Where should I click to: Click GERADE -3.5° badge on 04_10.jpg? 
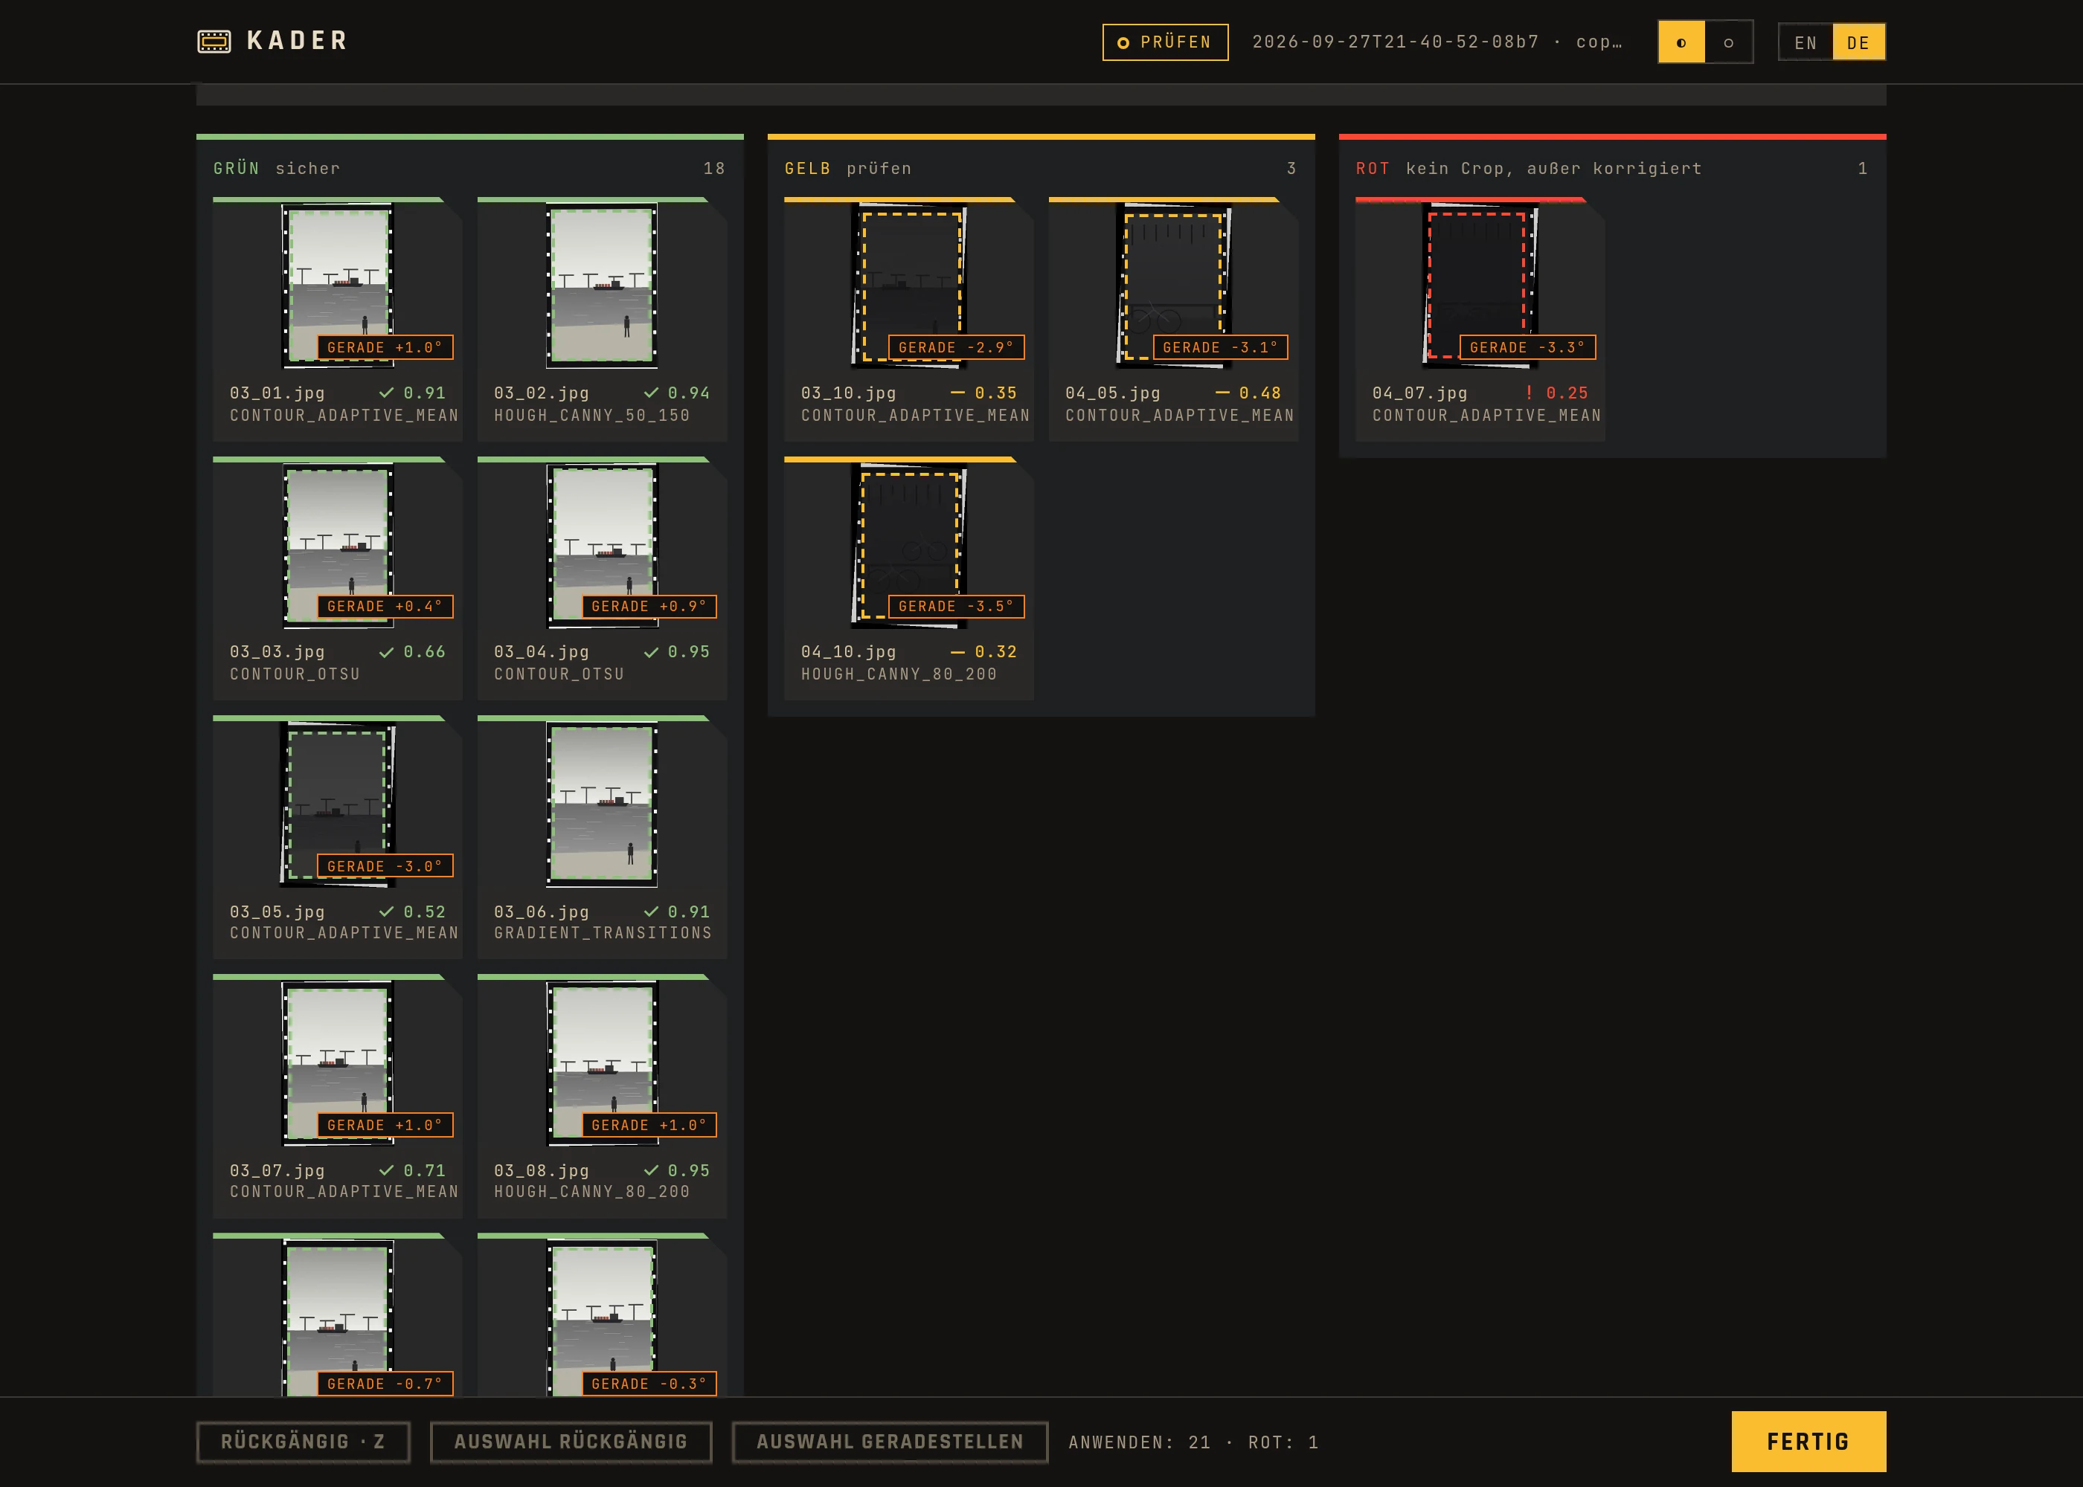pos(956,606)
